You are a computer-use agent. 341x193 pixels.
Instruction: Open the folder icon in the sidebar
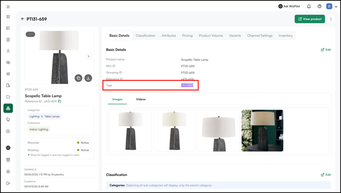tap(8, 97)
